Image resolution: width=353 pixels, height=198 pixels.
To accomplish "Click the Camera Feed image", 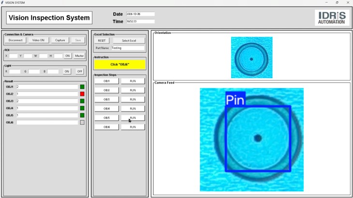I will [251, 140].
